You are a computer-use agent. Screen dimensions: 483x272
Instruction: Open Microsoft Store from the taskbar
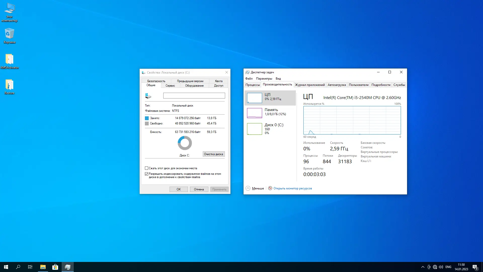(x=55, y=267)
